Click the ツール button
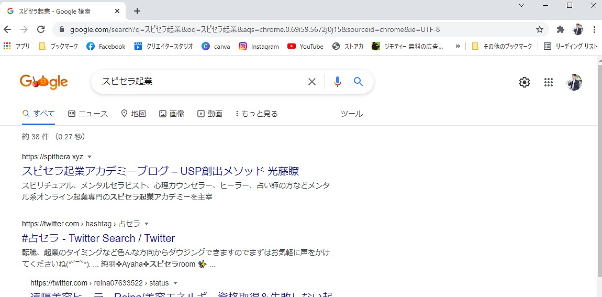 [x=351, y=114]
